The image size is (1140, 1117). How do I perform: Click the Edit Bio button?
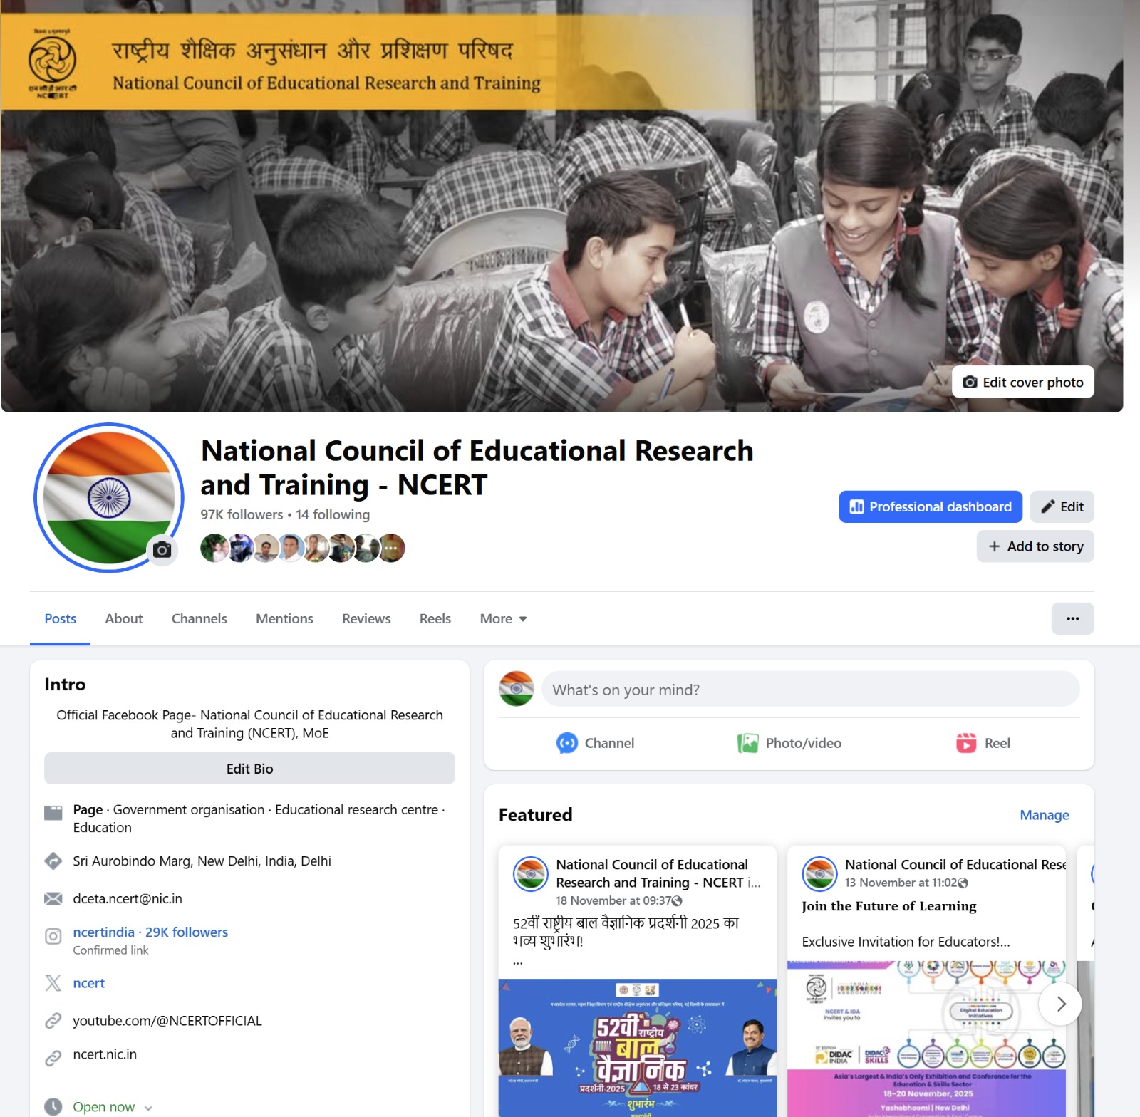pyautogui.click(x=249, y=769)
